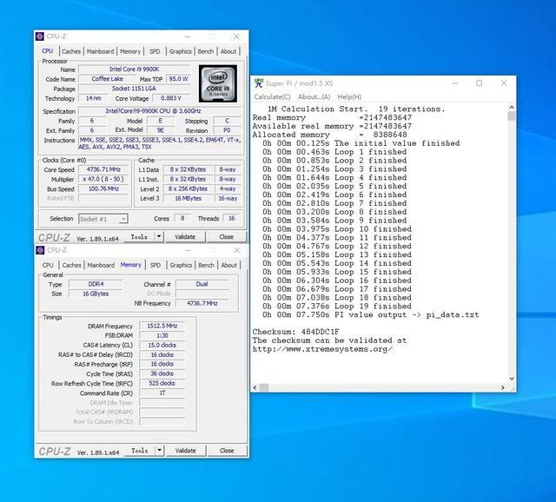556x502 pixels.
Task: Click DRAM Frequency value '1512.5 MHz'
Action: point(162,326)
